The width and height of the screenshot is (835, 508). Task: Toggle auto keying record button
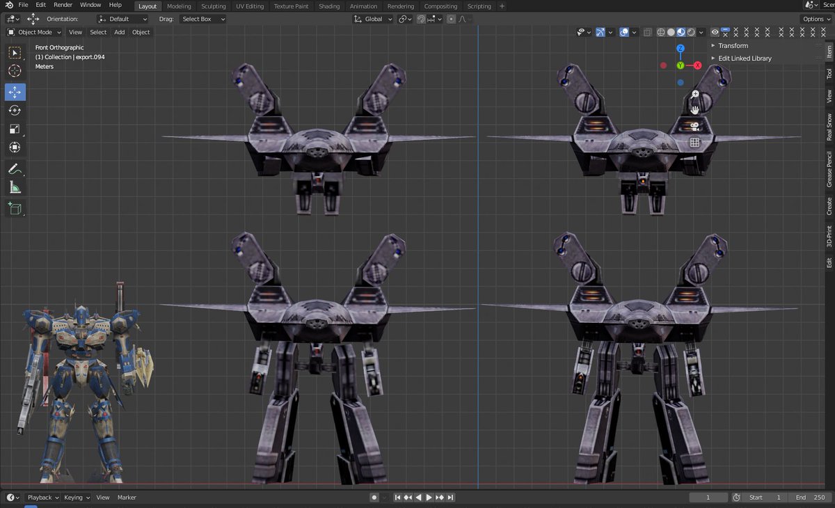(374, 498)
